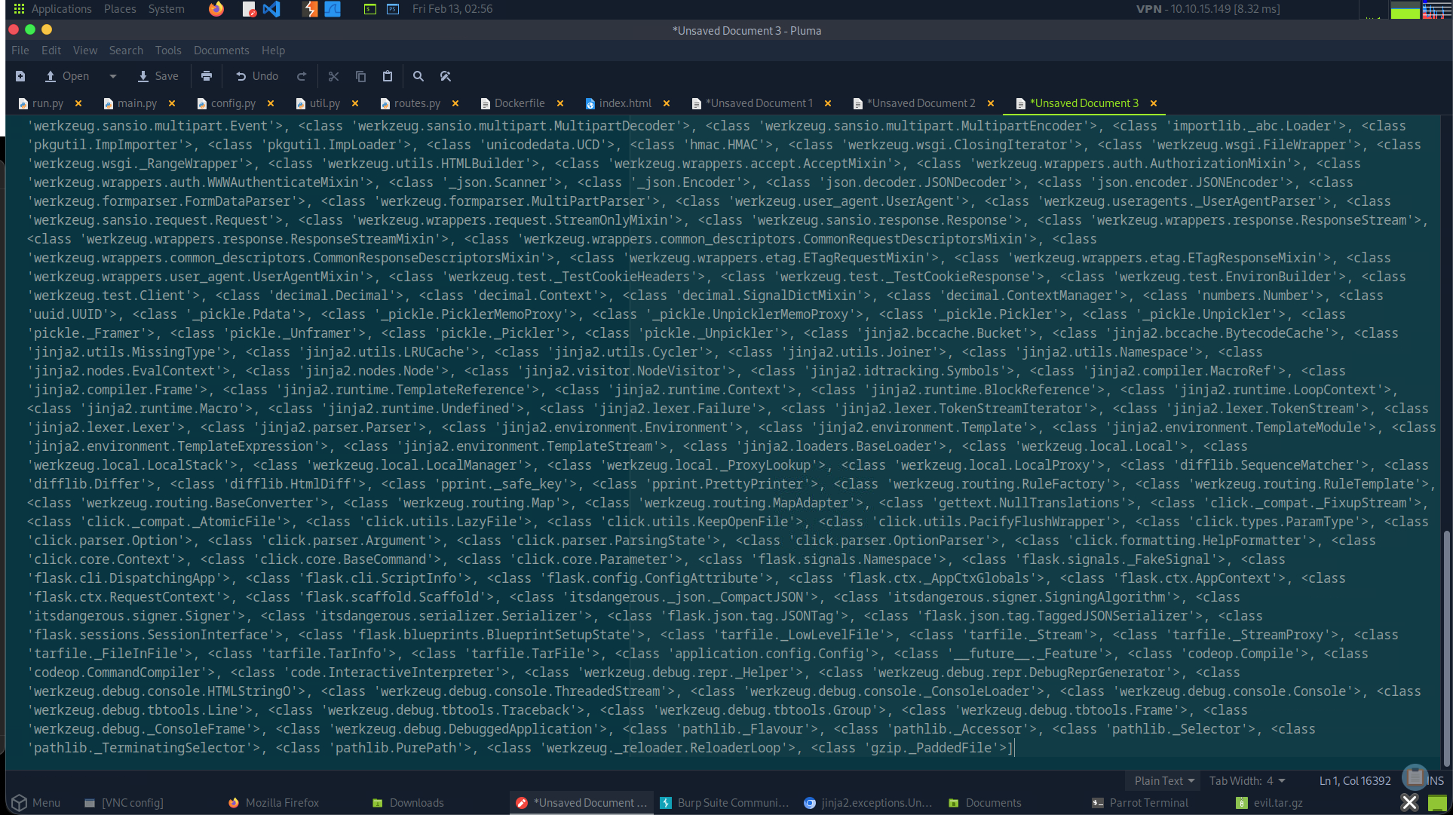Click the copy icon in toolbar

click(360, 76)
